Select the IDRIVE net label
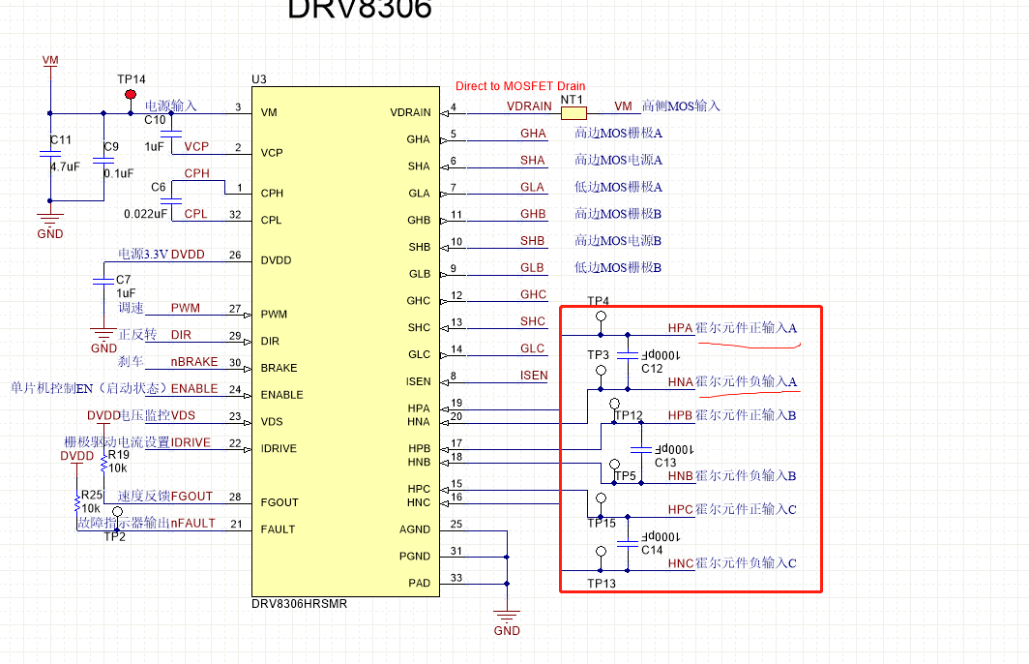Screen dimensions: 1029x664 (191, 442)
